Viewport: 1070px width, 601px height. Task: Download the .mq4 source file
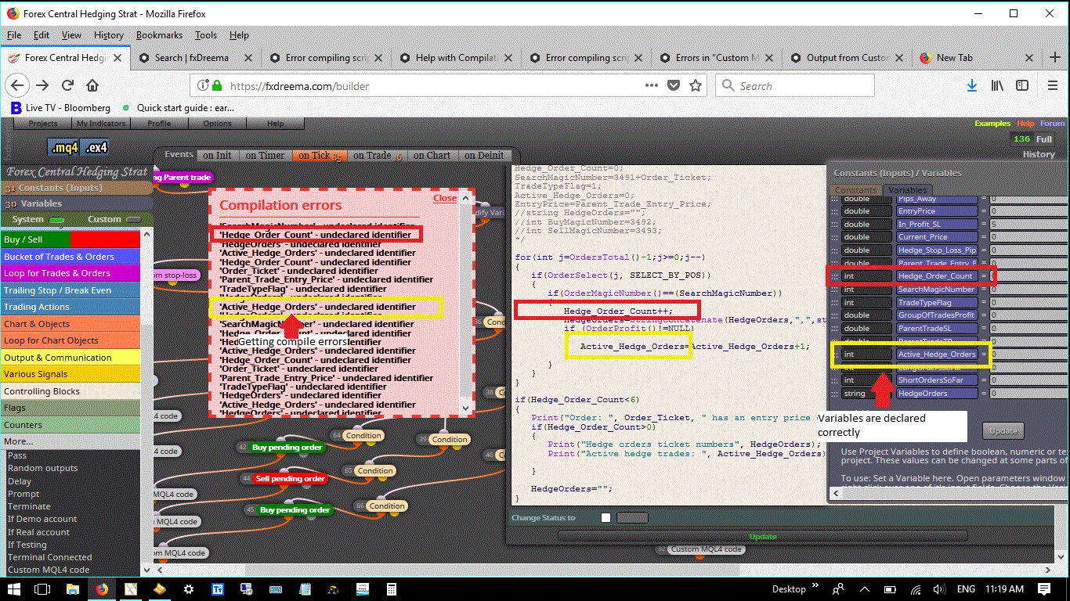click(x=63, y=148)
